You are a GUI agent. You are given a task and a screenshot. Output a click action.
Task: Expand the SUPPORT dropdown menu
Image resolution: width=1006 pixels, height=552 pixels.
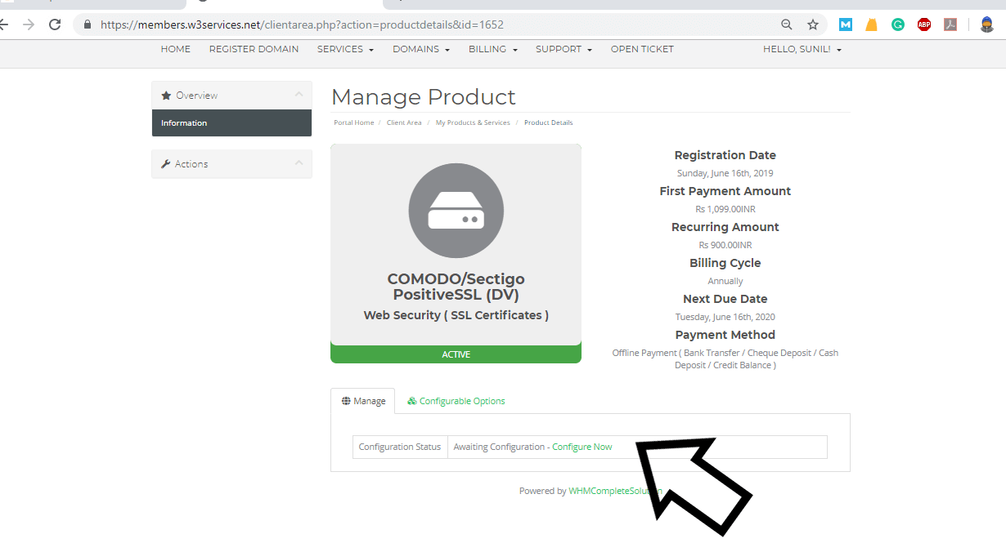(564, 49)
